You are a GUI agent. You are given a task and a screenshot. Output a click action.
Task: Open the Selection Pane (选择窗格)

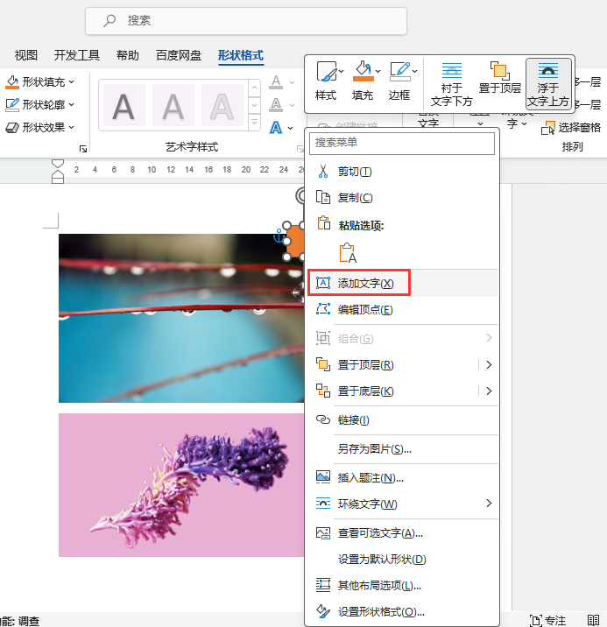(571, 128)
